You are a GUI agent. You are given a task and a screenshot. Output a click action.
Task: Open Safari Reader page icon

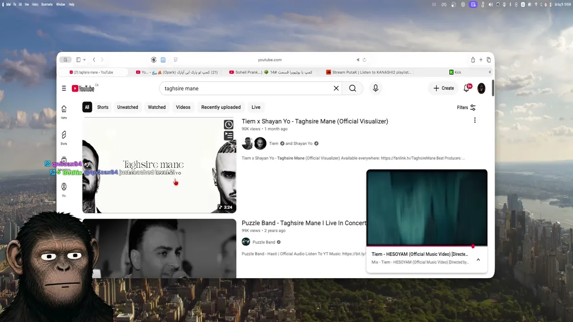coord(175,60)
